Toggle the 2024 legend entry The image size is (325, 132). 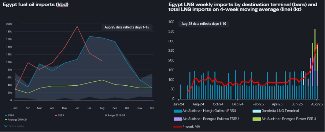9,115
